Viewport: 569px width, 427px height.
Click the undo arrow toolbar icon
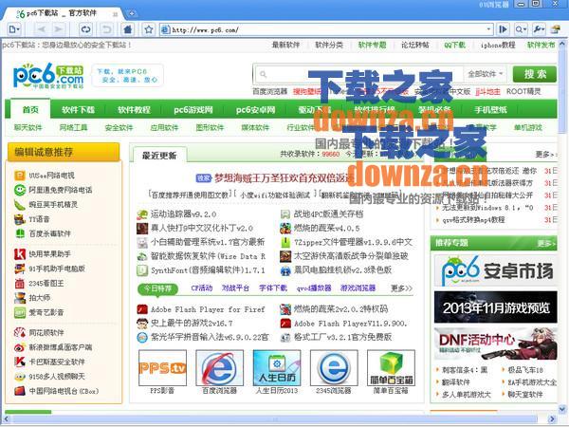click(106, 29)
